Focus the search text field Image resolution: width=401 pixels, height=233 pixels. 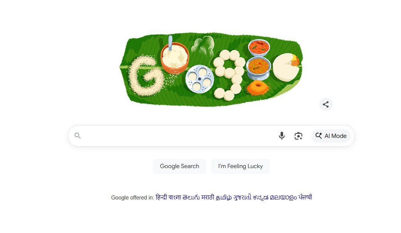click(179, 136)
